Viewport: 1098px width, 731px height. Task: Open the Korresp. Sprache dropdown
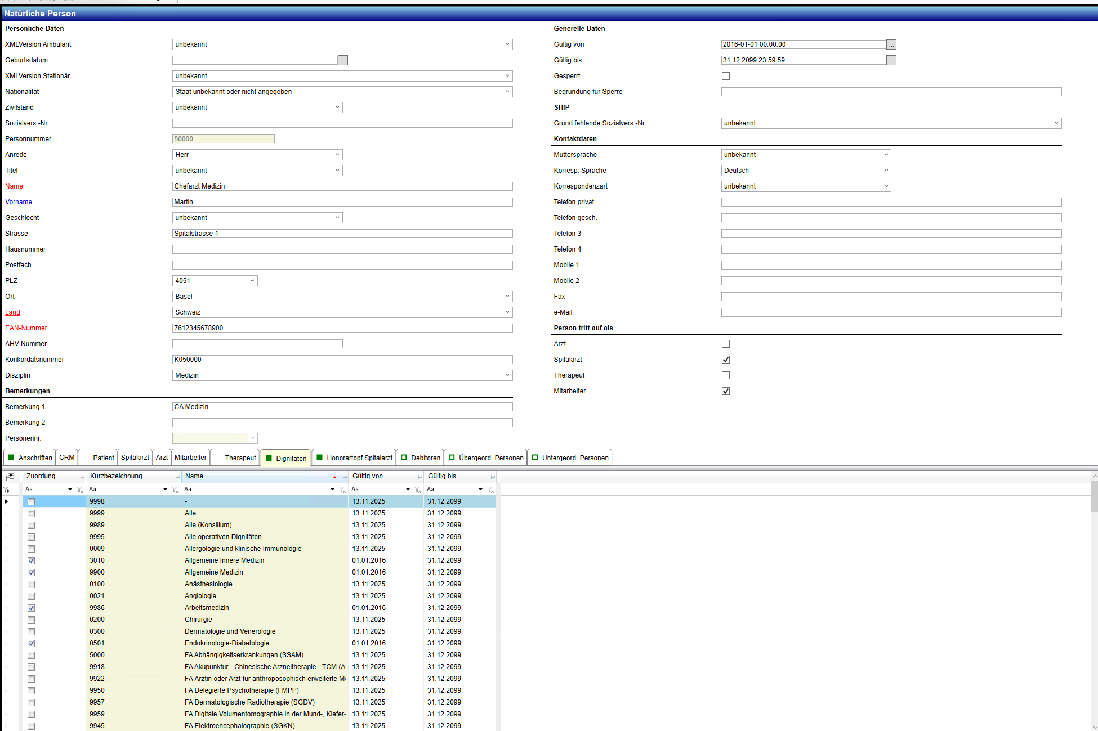coord(886,171)
